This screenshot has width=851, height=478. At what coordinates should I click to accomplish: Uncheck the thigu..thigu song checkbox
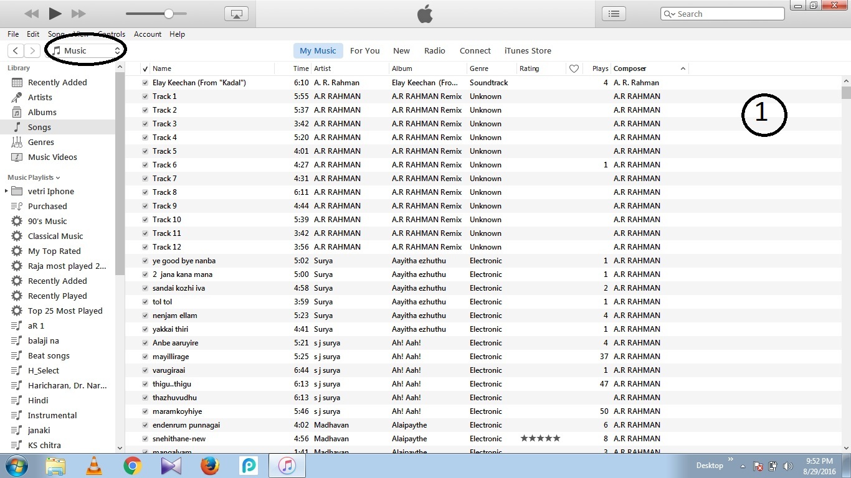(x=145, y=384)
